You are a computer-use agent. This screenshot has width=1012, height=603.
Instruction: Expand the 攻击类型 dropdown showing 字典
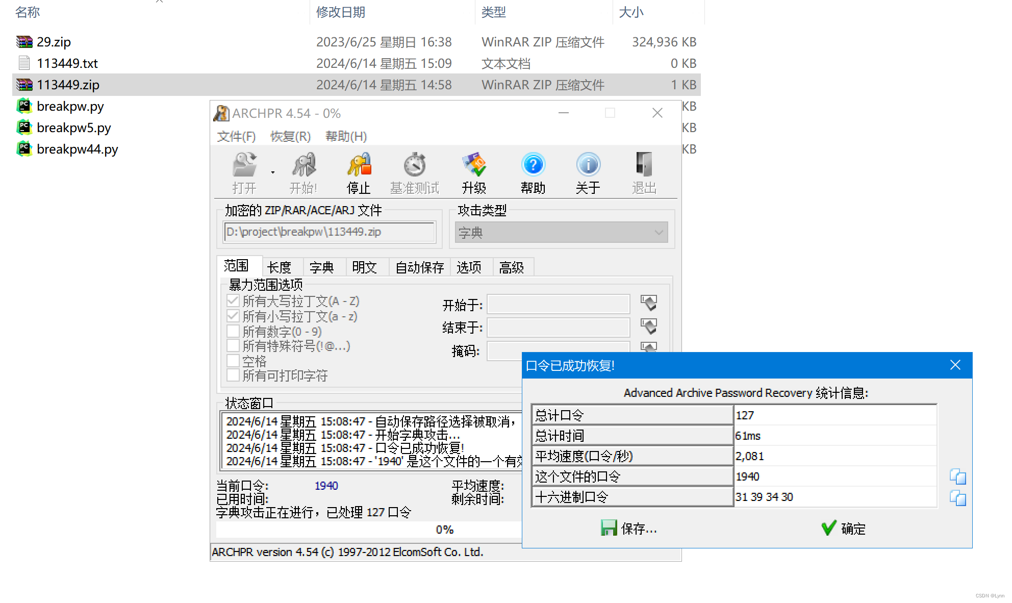tap(561, 233)
